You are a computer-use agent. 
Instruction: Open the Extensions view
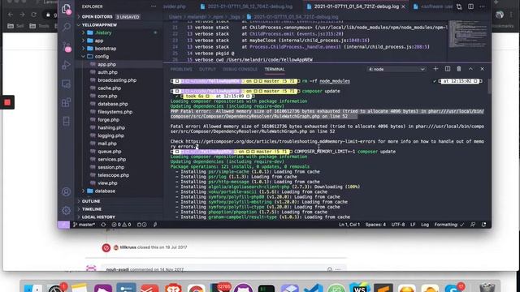[x=66, y=102]
